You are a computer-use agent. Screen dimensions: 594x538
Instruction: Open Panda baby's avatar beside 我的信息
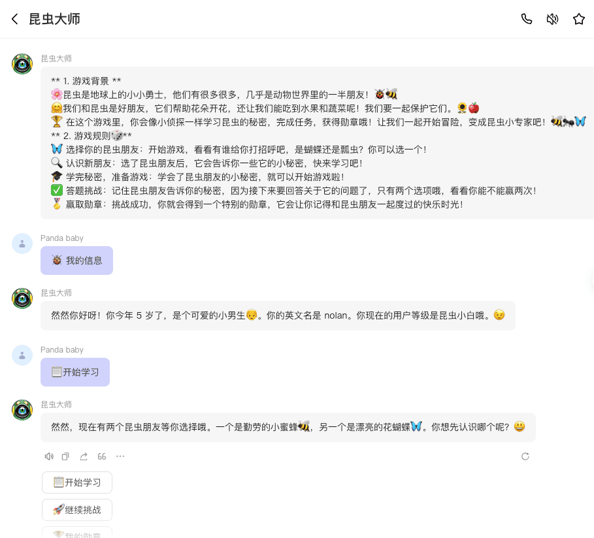(22, 244)
